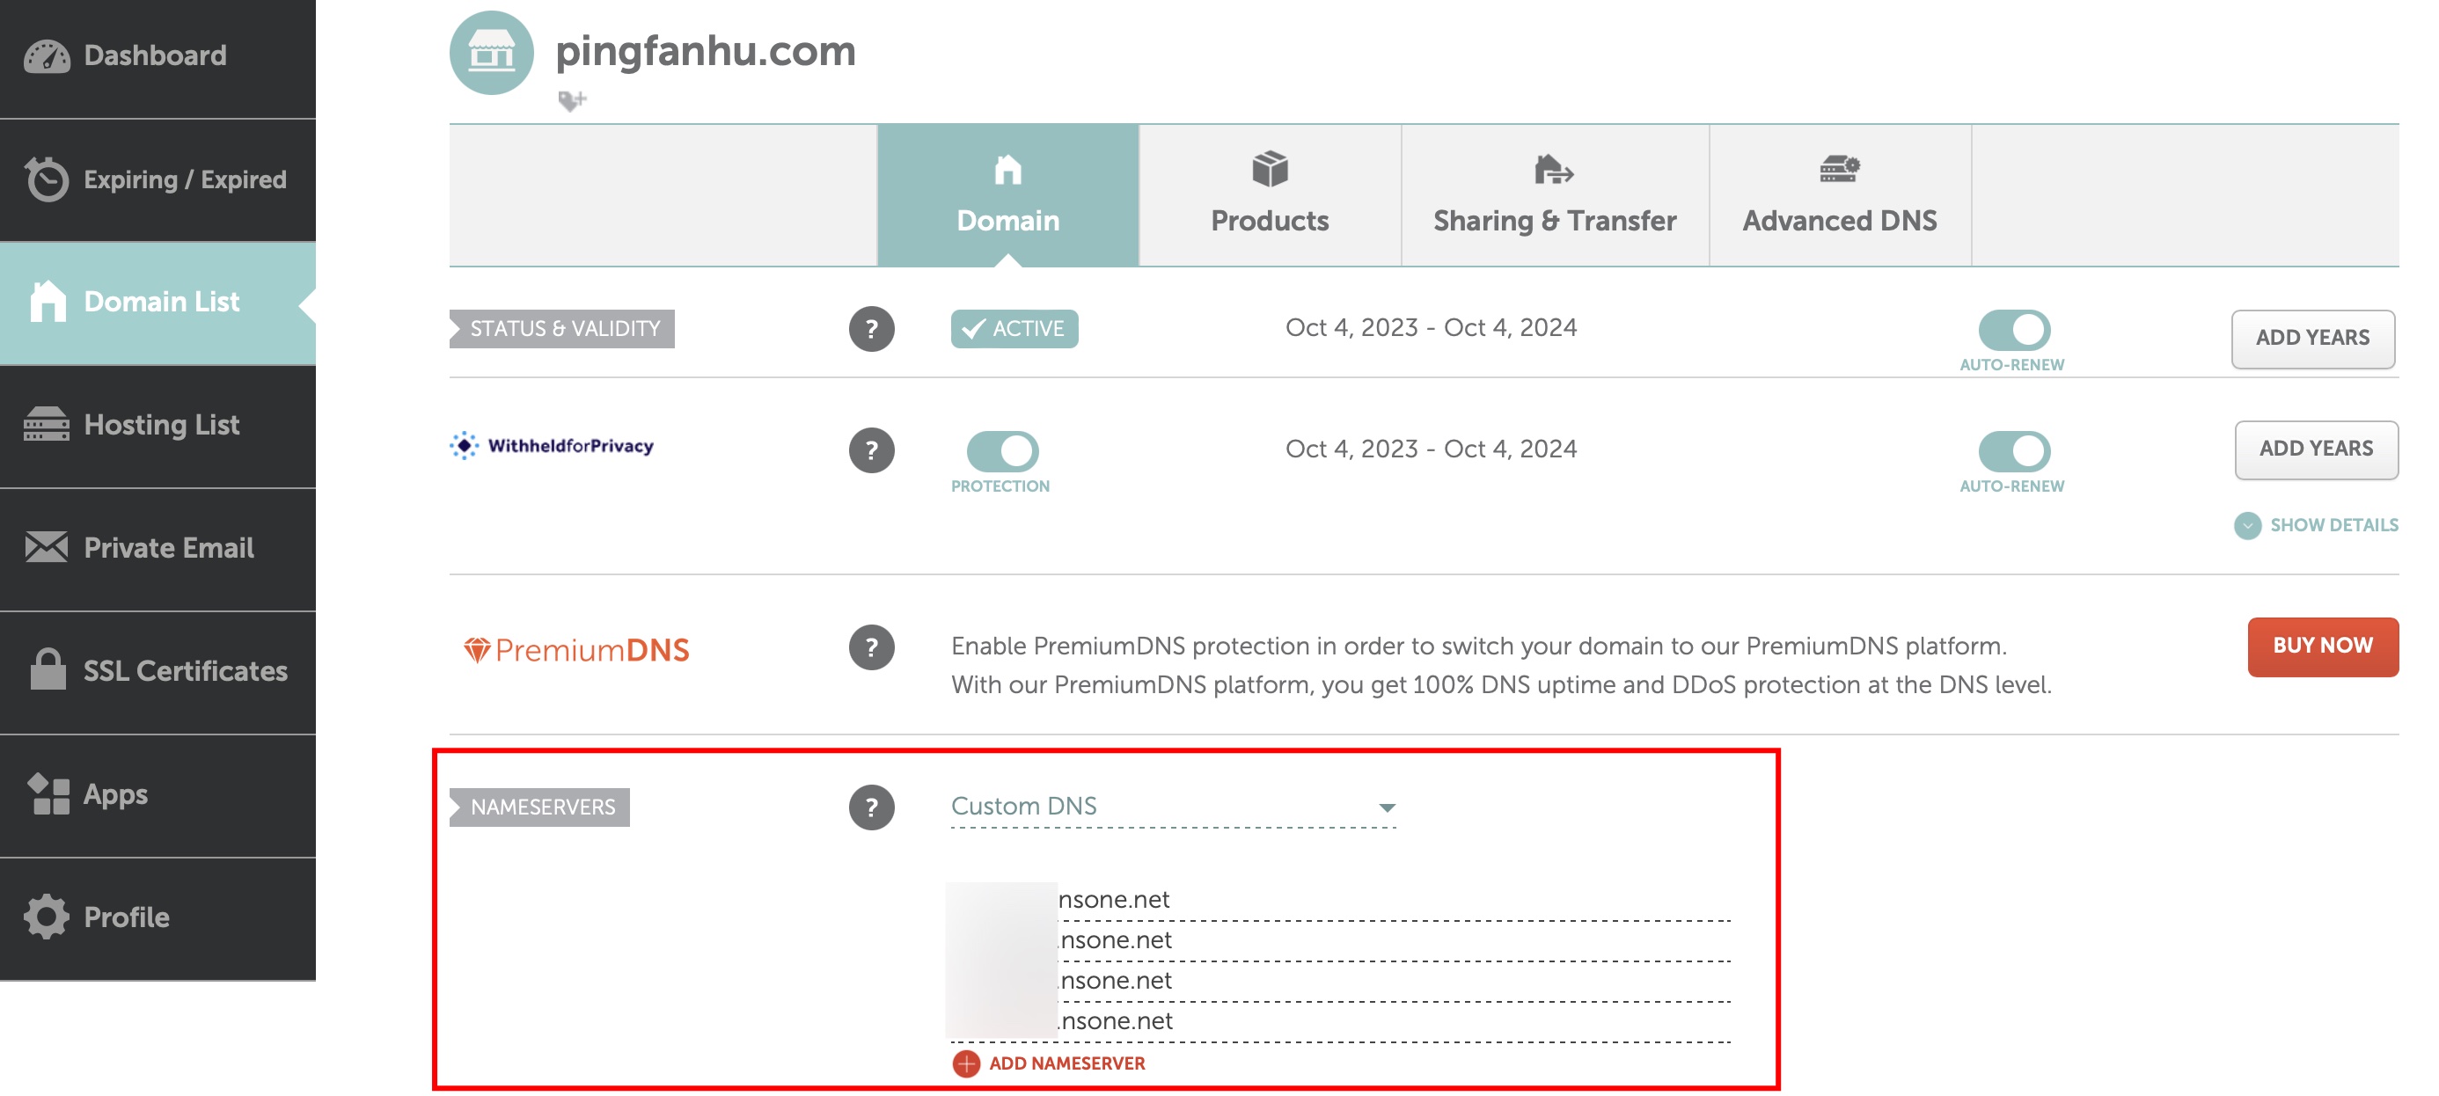The width and height of the screenshot is (2439, 1096).
Task: Open Hosting List in sidebar
Action: 159,425
